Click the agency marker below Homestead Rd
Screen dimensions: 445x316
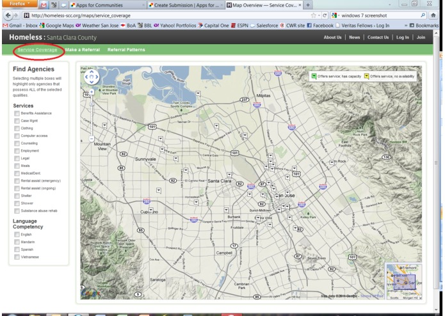(196, 202)
